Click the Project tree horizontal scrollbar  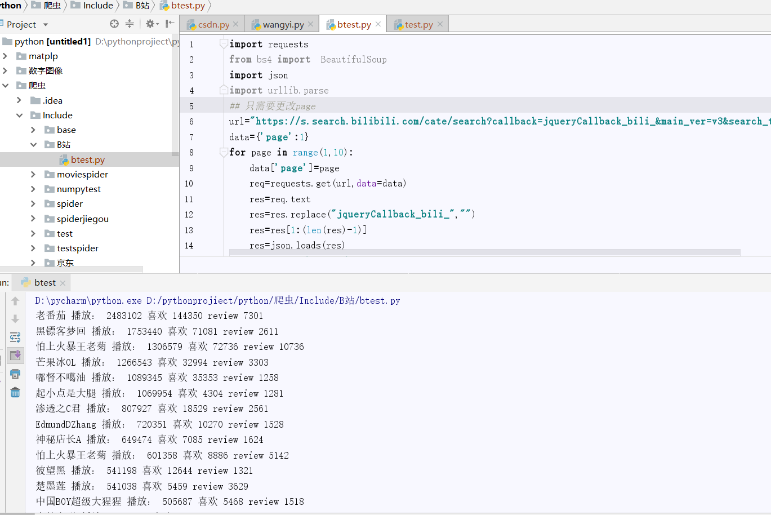pyautogui.click(x=72, y=269)
